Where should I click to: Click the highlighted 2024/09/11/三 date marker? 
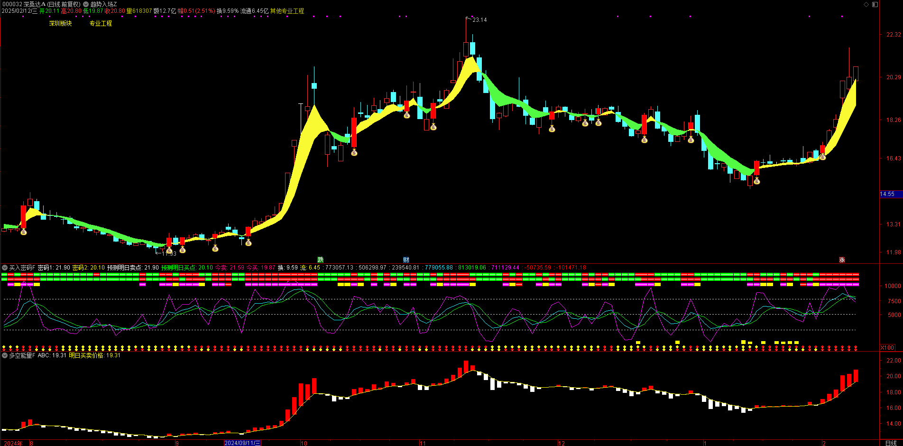242,443
